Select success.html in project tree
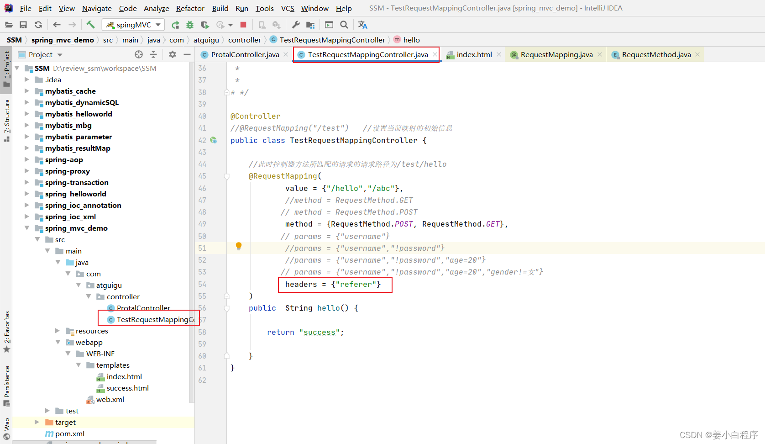The height and width of the screenshot is (444, 765). pyautogui.click(x=123, y=388)
